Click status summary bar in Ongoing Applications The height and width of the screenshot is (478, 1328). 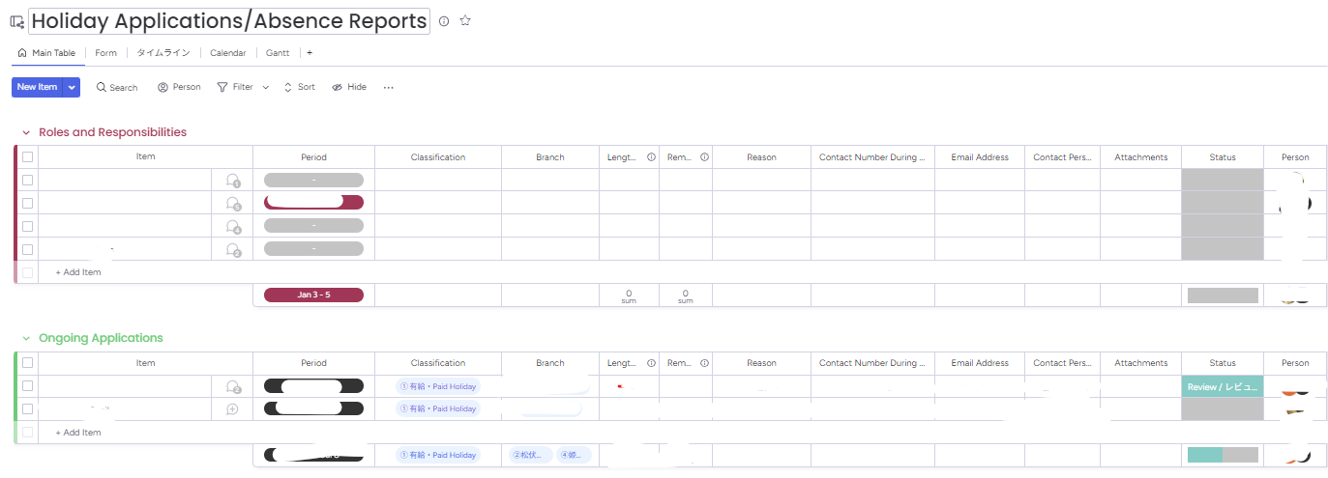1223,455
